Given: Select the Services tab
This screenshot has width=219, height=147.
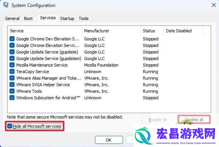Looking at the screenshot, I should coord(48,18).
